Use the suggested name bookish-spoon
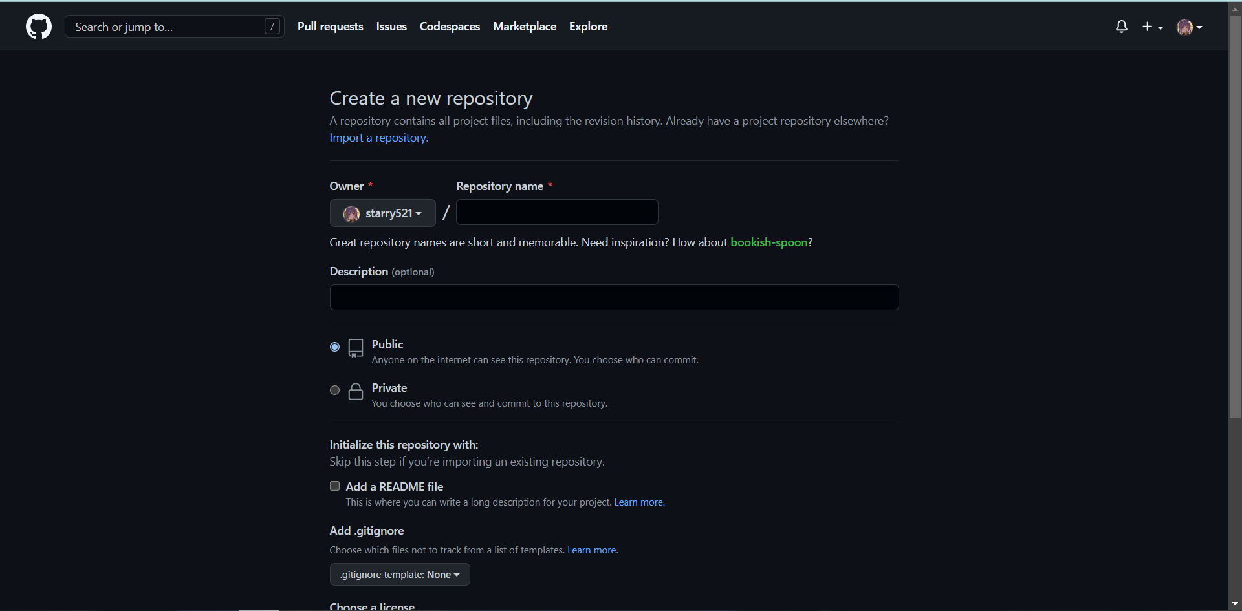The height and width of the screenshot is (611, 1242). (769, 242)
